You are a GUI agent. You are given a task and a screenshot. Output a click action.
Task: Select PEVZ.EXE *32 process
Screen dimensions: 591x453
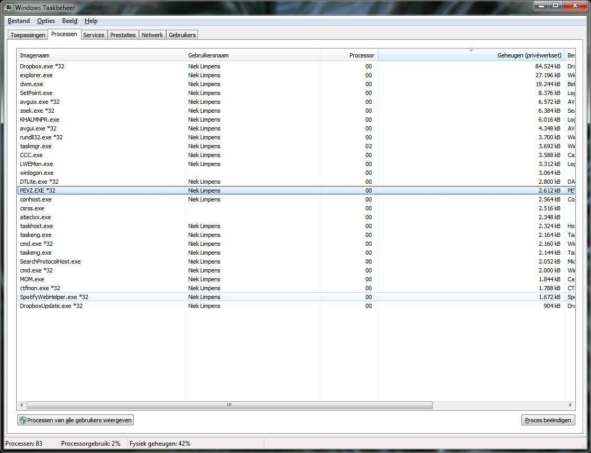[x=296, y=190]
